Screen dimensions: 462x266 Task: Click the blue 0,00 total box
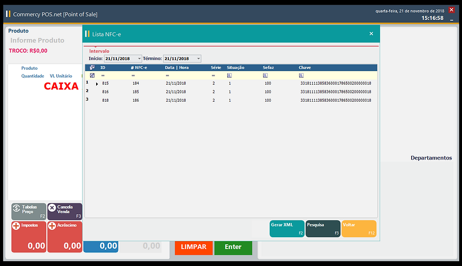[x=101, y=246]
